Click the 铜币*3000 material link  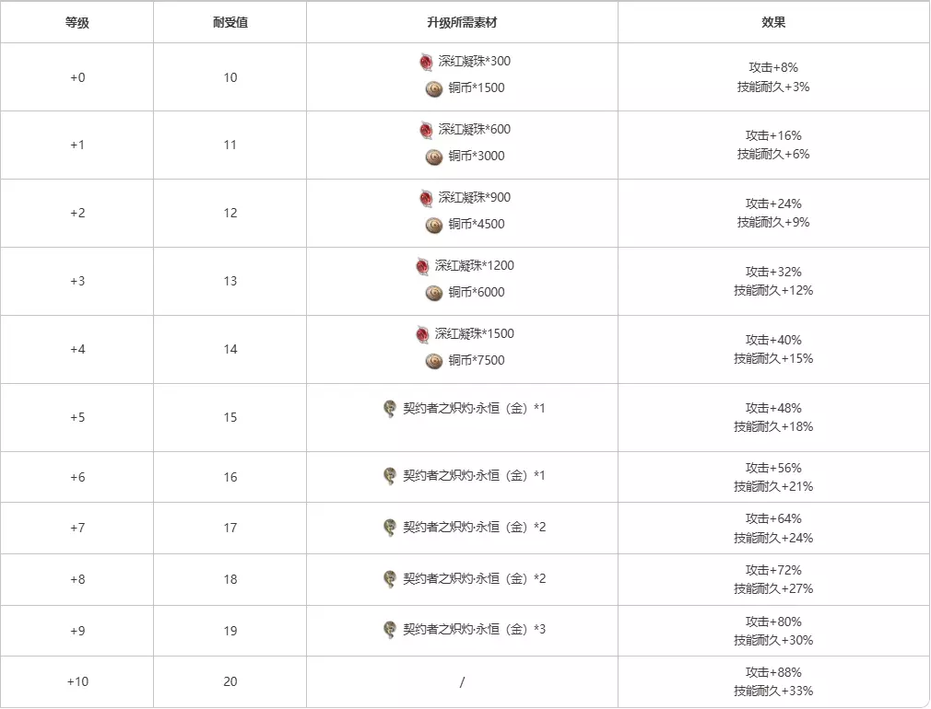tap(477, 157)
